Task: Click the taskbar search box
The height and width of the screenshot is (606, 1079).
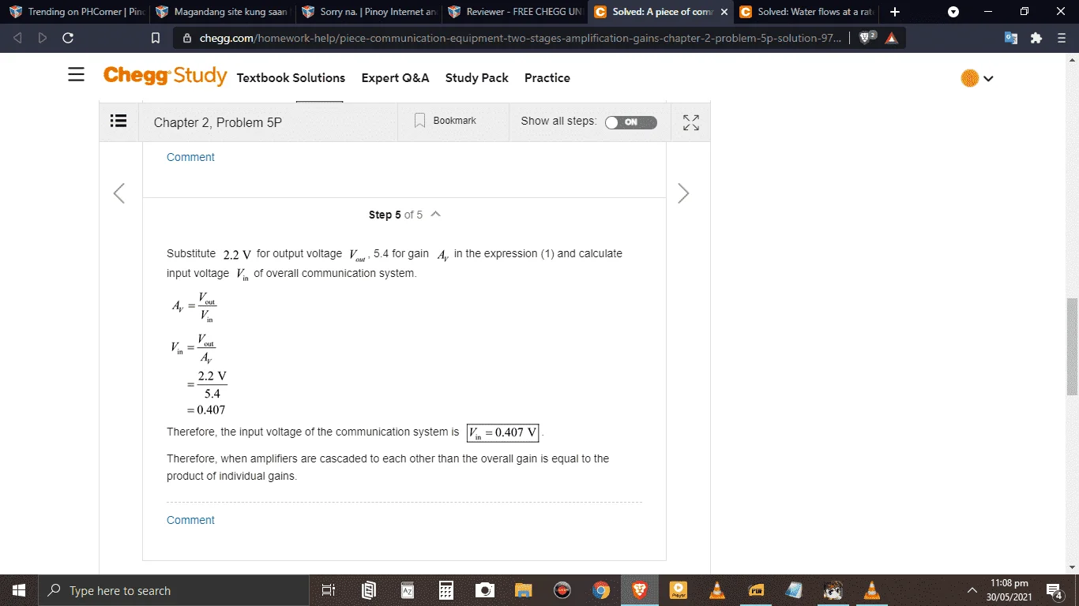Action: pos(174,590)
